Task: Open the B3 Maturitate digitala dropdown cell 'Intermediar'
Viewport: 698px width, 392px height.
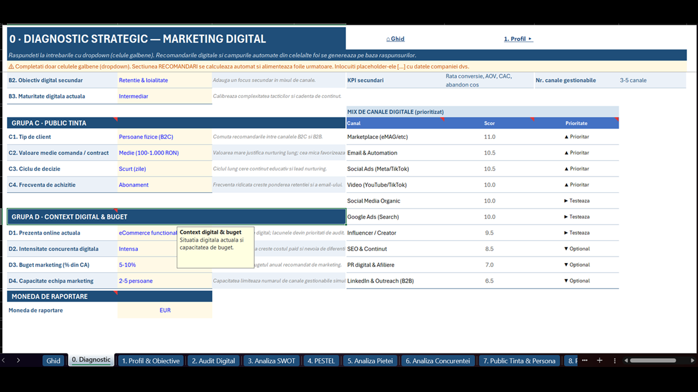Action: point(165,96)
